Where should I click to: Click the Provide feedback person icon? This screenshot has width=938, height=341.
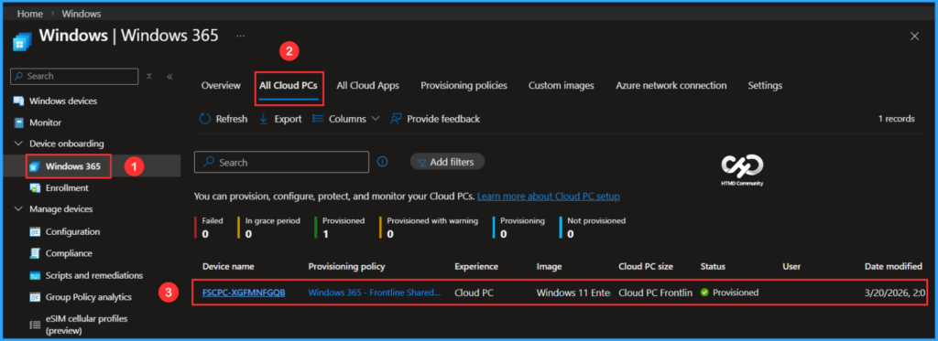(396, 119)
